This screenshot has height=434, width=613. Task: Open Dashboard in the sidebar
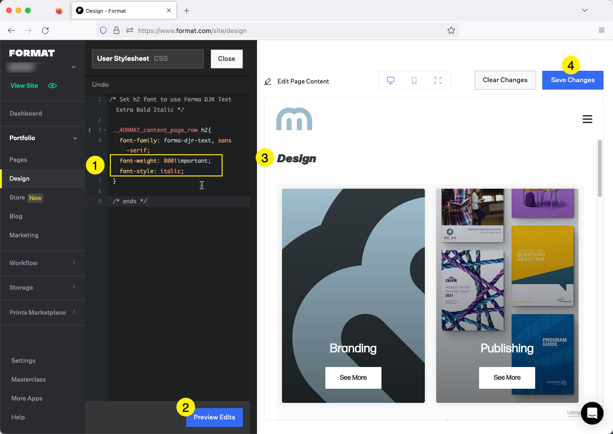[25, 113]
